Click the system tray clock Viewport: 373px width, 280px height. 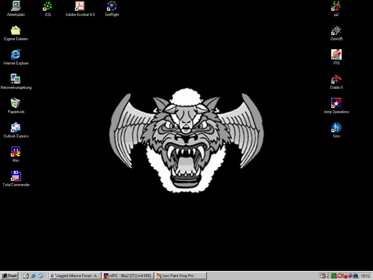coord(365,276)
